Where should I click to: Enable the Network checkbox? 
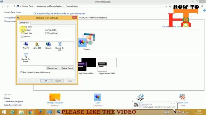22,37
